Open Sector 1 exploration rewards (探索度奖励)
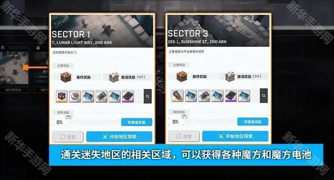This screenshot has width=334, height=180. tap(137, 122)
